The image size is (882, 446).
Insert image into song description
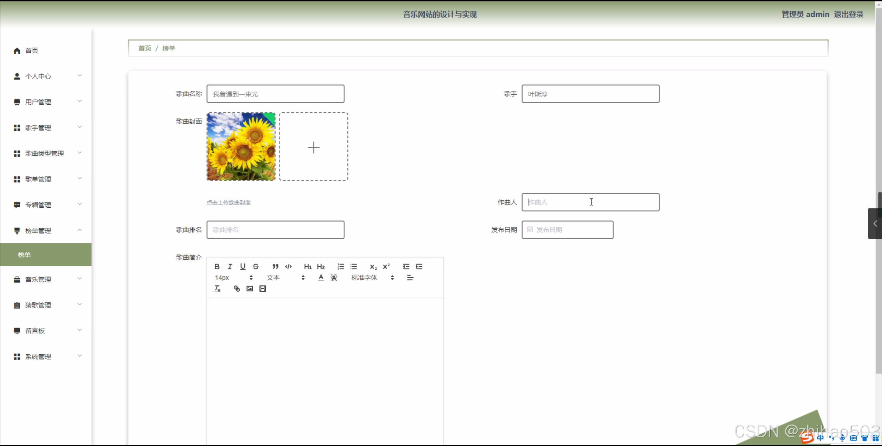(x=250, y=289)
